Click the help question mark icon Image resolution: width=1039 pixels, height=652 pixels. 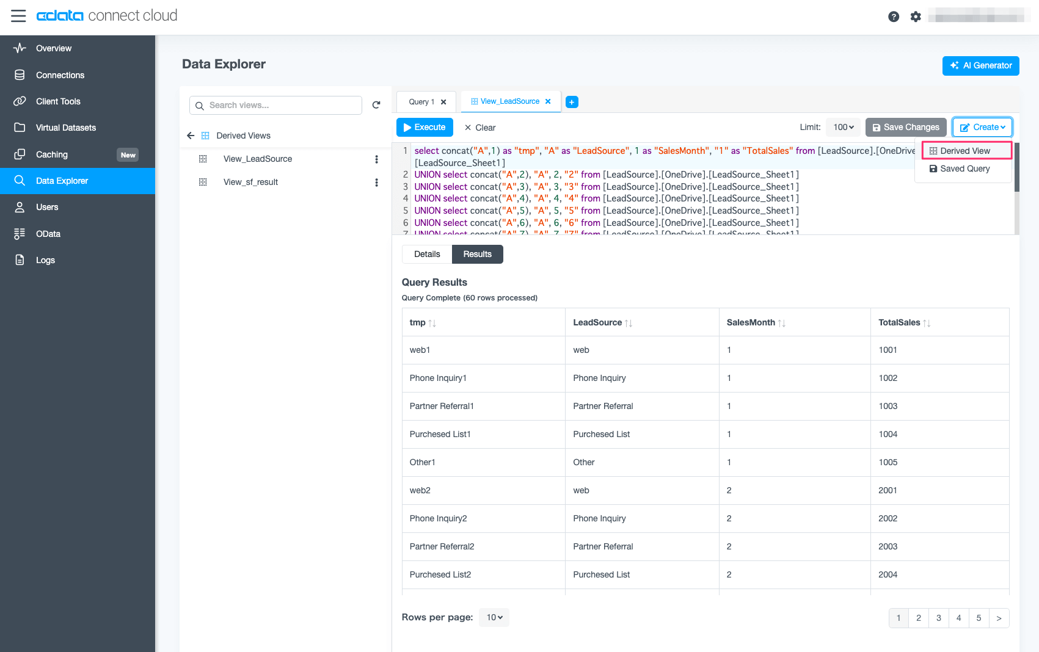(893, 16)
